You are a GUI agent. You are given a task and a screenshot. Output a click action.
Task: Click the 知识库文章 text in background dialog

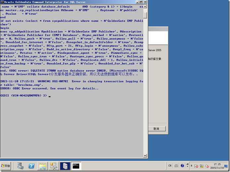pyautogui.click(x=155, y=59)
